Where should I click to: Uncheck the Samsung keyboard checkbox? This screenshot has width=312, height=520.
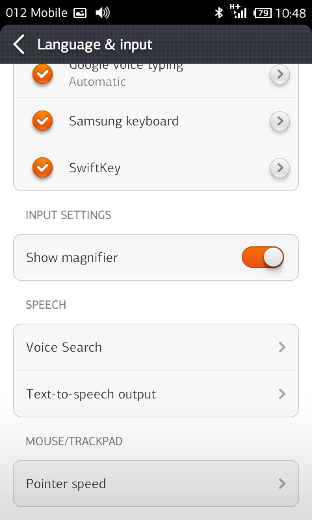coord(42,121)
